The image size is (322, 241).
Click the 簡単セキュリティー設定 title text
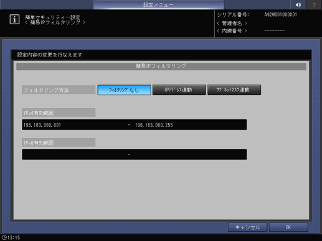pyautogui.click(x=53, y=17)
